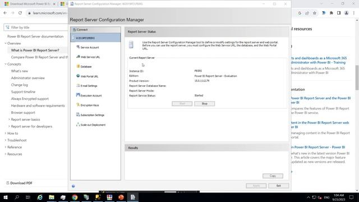The image size is (359, 202).
Task: Open Administrator overview article
Action: tap(28, 78)
